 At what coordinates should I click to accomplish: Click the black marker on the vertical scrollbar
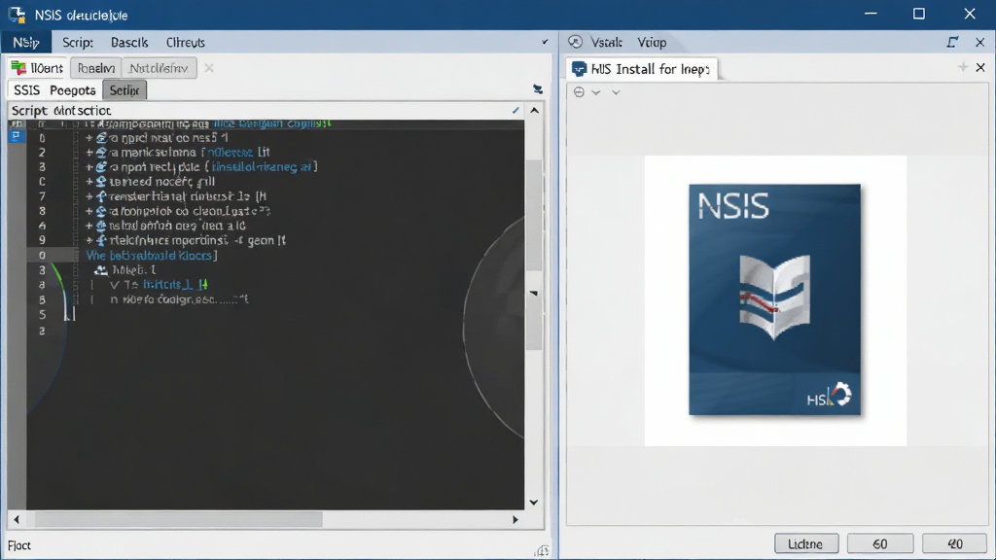534,294
